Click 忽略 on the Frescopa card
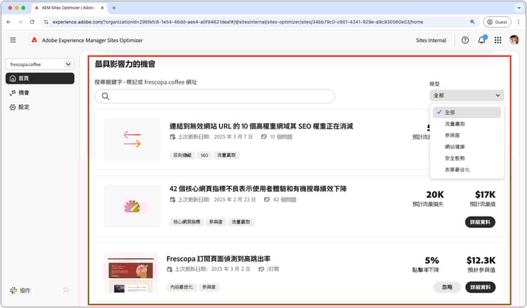This screenshot has width=527, height=308. [447, 287]
